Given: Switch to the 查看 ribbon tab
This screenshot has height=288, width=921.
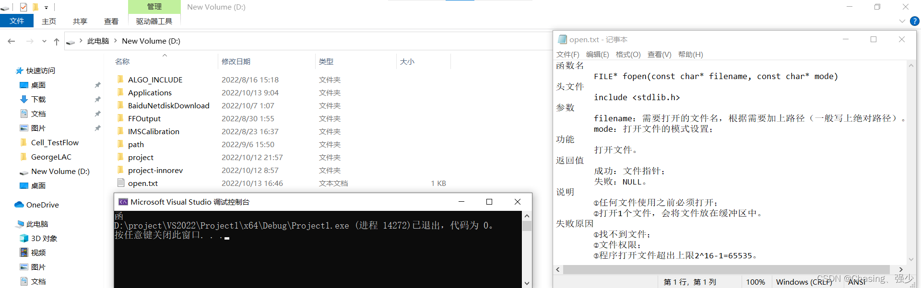Looking at the screenshot, I should tap(111, 21).
